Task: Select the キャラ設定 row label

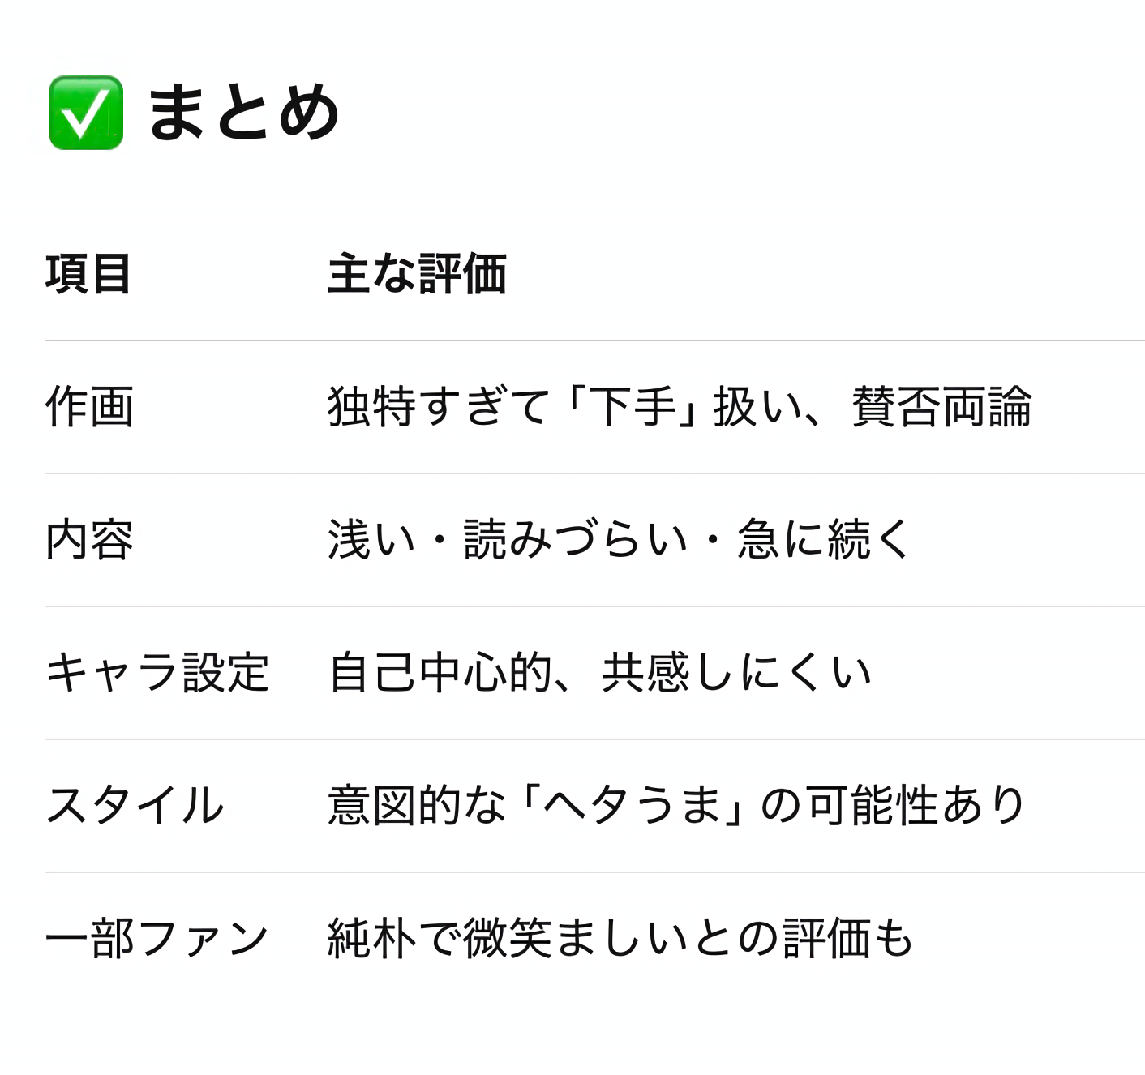Action: pos(157,672)
